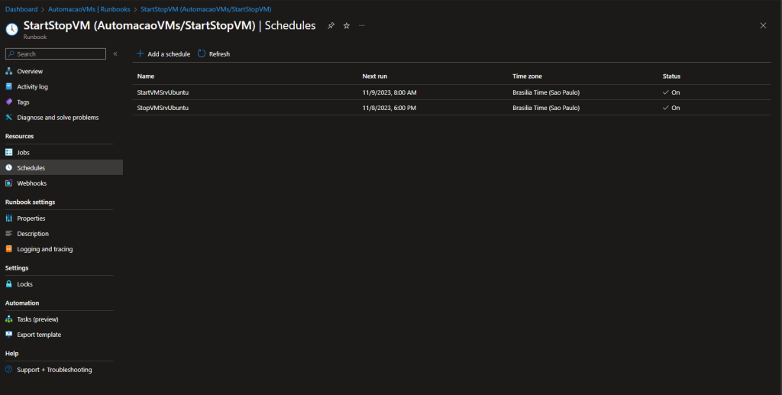Click the favorite star icon
Viewport: 782px width, 395px height.
coord(346,25)
